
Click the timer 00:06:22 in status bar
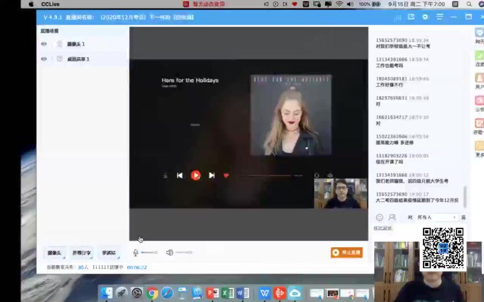(x=137, y=267)
